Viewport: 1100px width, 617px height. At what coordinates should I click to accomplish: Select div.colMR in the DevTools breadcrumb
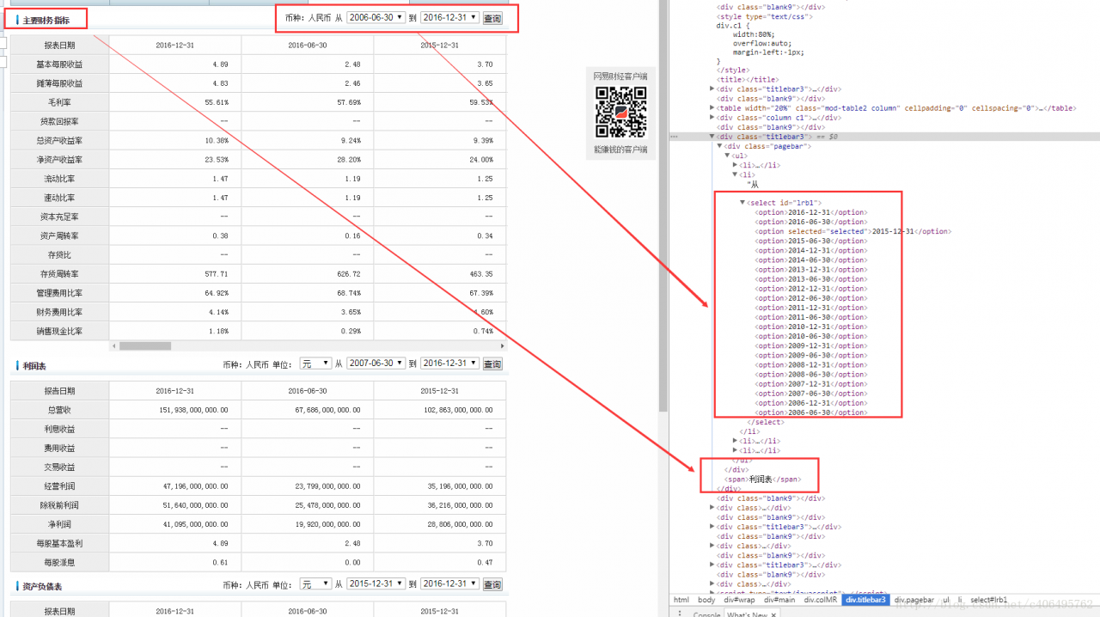(x=820, y=600)
